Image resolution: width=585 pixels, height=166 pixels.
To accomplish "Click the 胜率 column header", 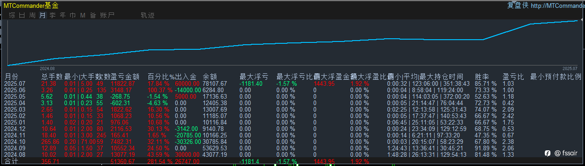I will (482, 76).
